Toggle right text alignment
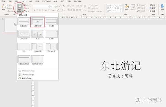 [74, 10]
